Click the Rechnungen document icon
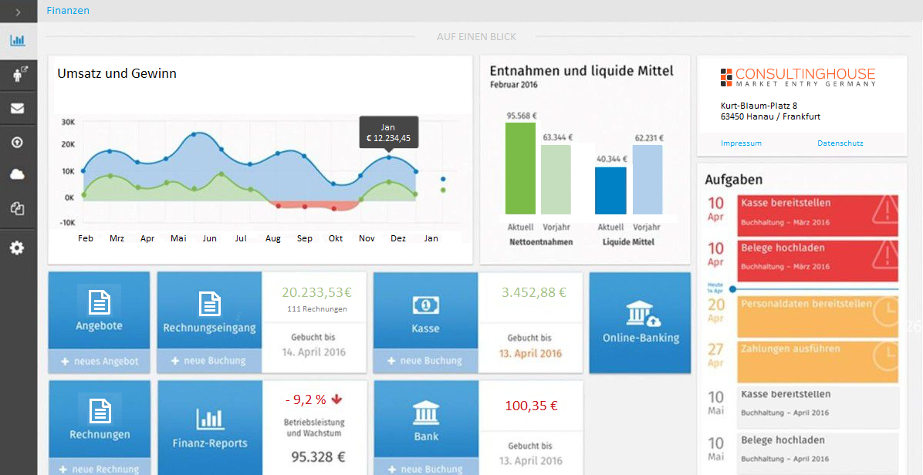 pyautogui.click(x=100, y=410)
